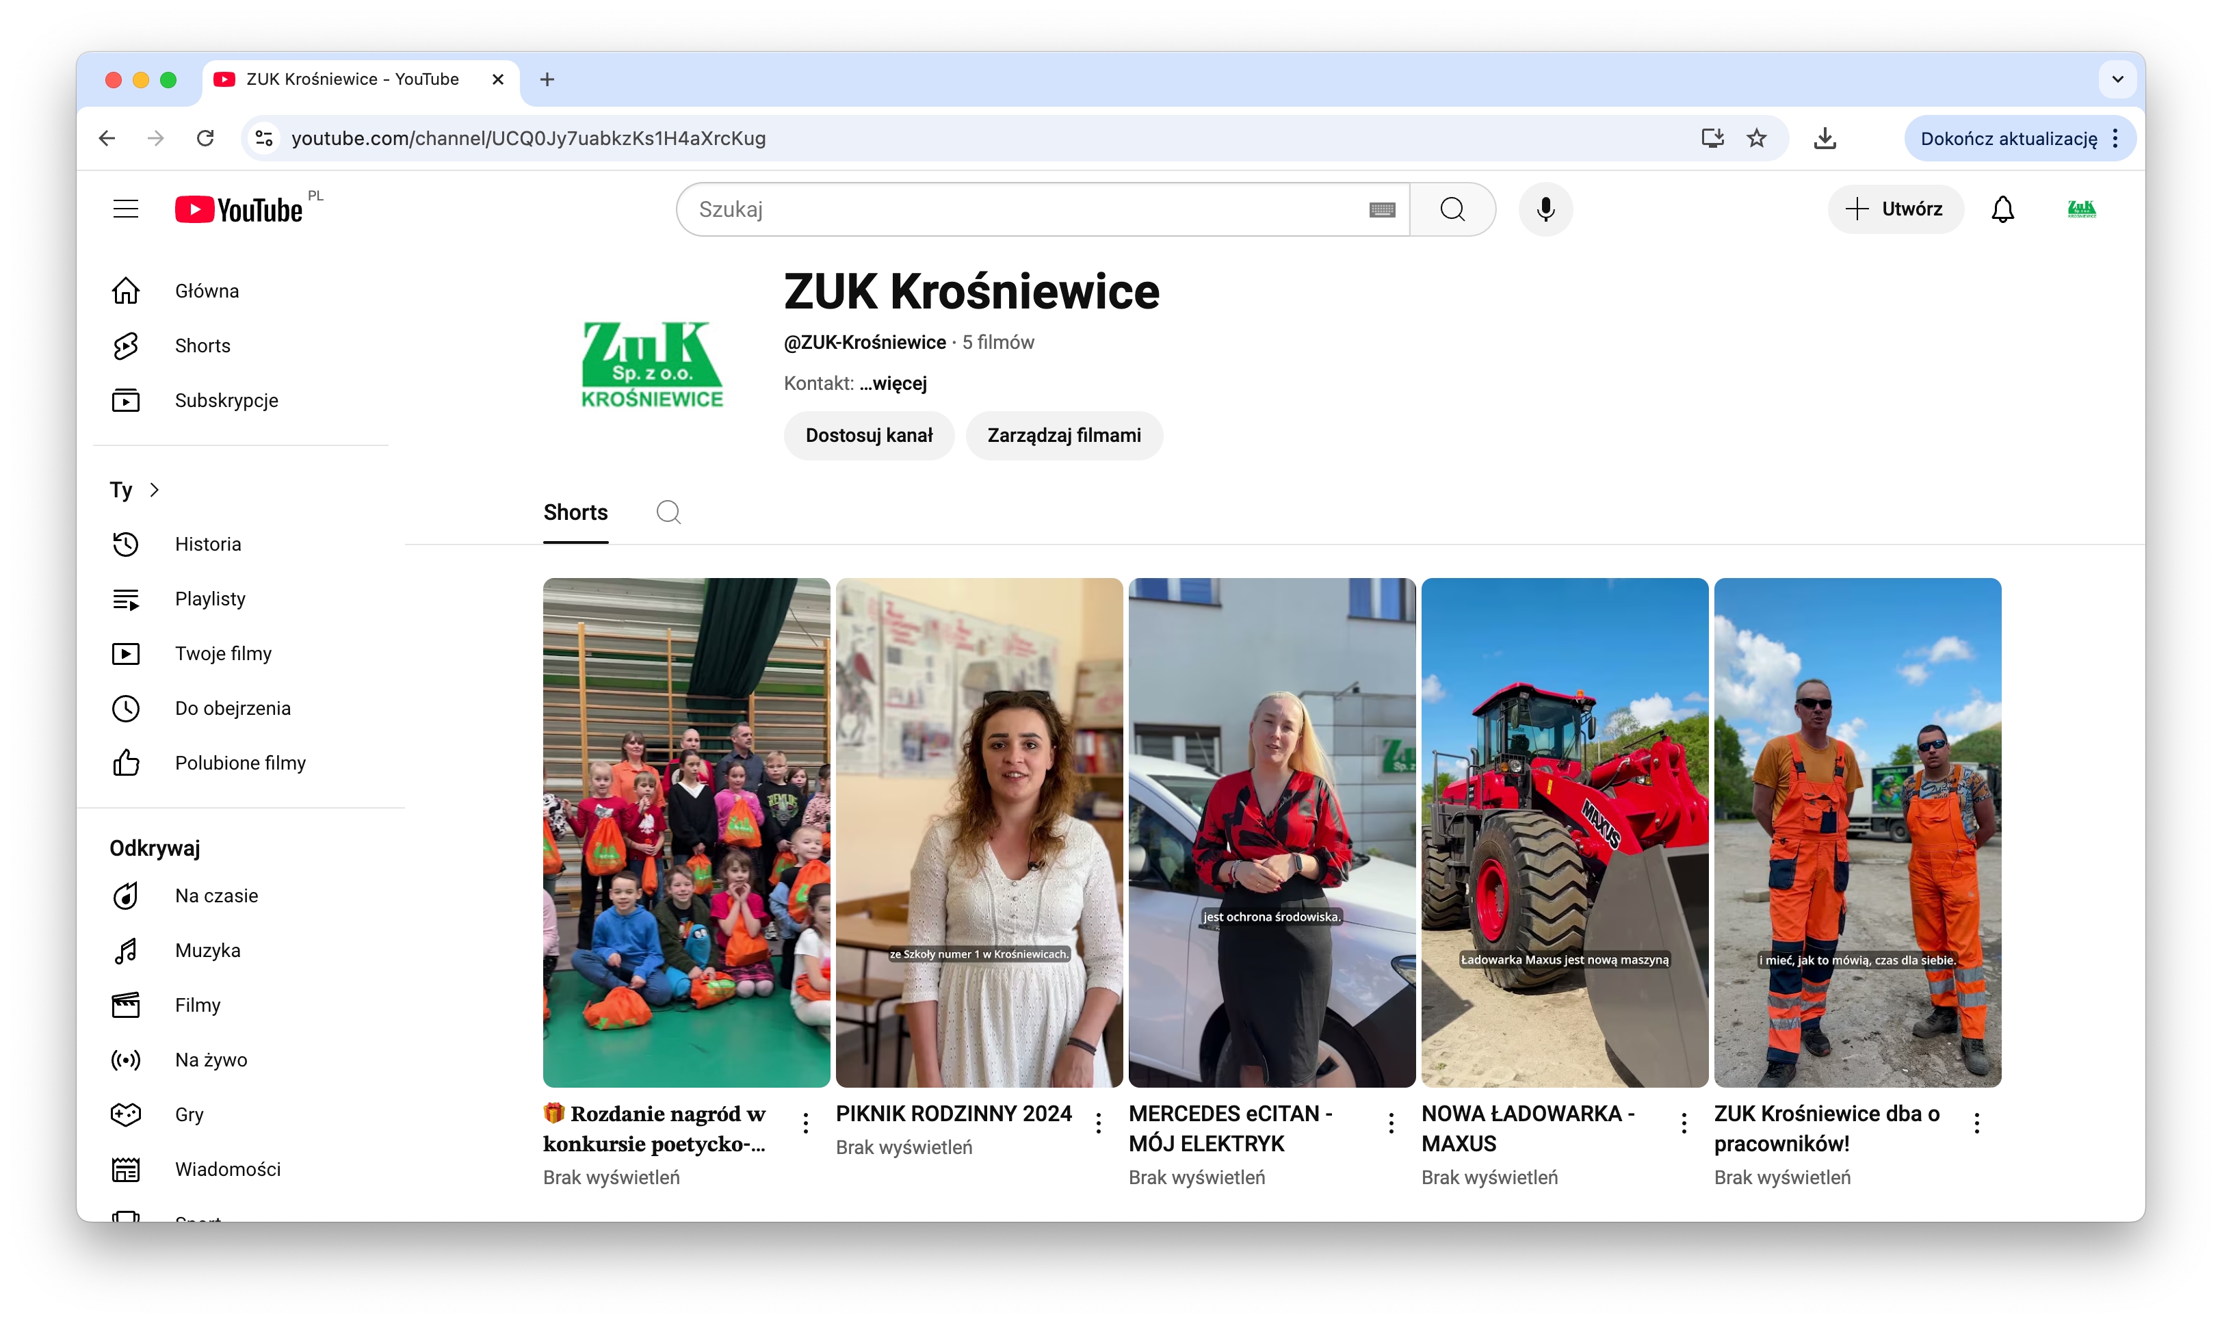Open options for ZUK Krośniewice dba short

pos(1976,1123)
